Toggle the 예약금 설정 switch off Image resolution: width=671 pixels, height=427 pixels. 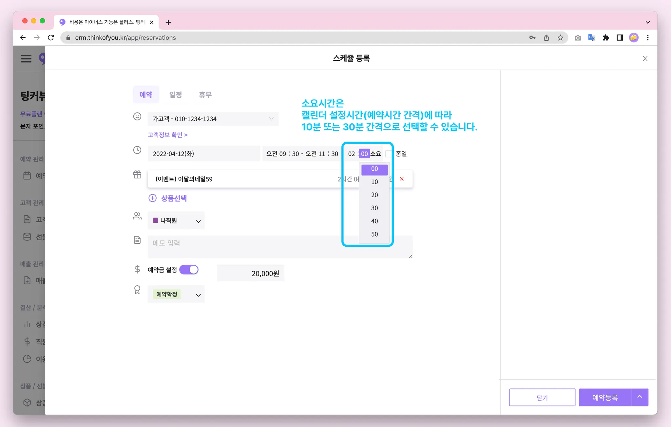[189, 270]
